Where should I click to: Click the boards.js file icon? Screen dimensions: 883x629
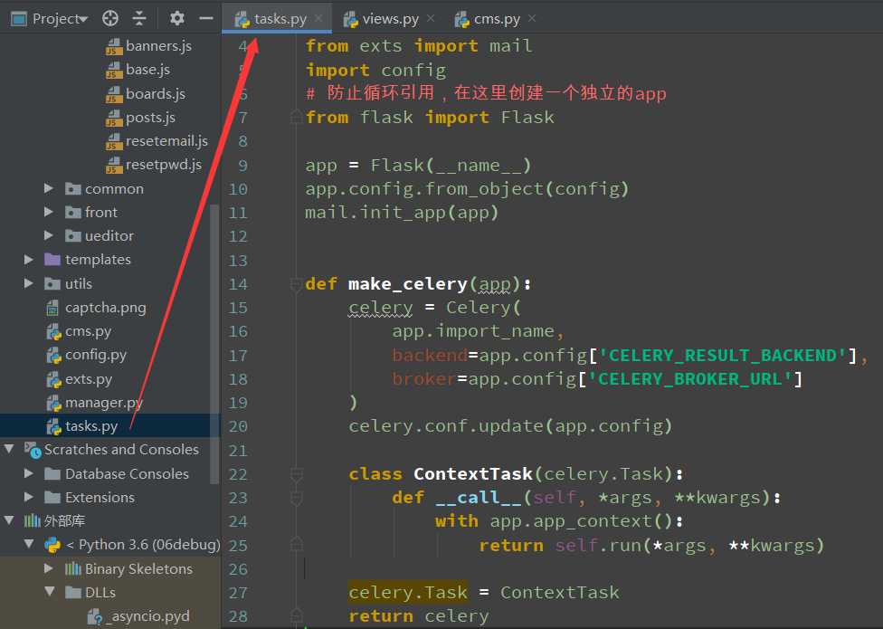click(x=114, y=93)
